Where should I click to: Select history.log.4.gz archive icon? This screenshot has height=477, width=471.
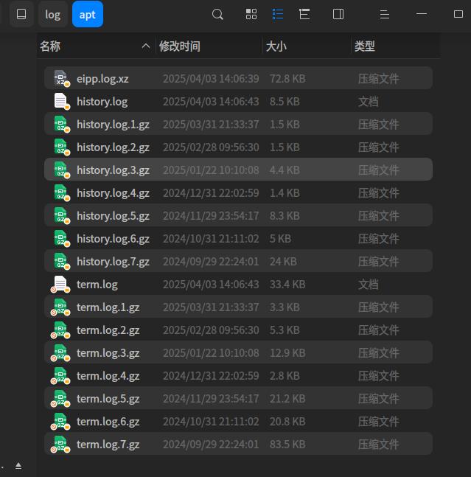pyautogui.click(x=61, y=192)
